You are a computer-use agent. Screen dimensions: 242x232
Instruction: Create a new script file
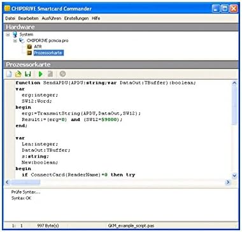pyautogui.click(x=9, y=74)
